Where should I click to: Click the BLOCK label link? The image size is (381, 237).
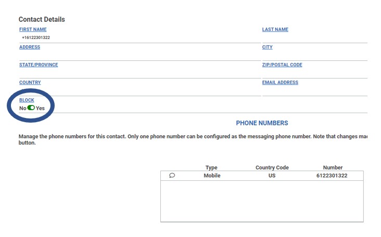27,100
